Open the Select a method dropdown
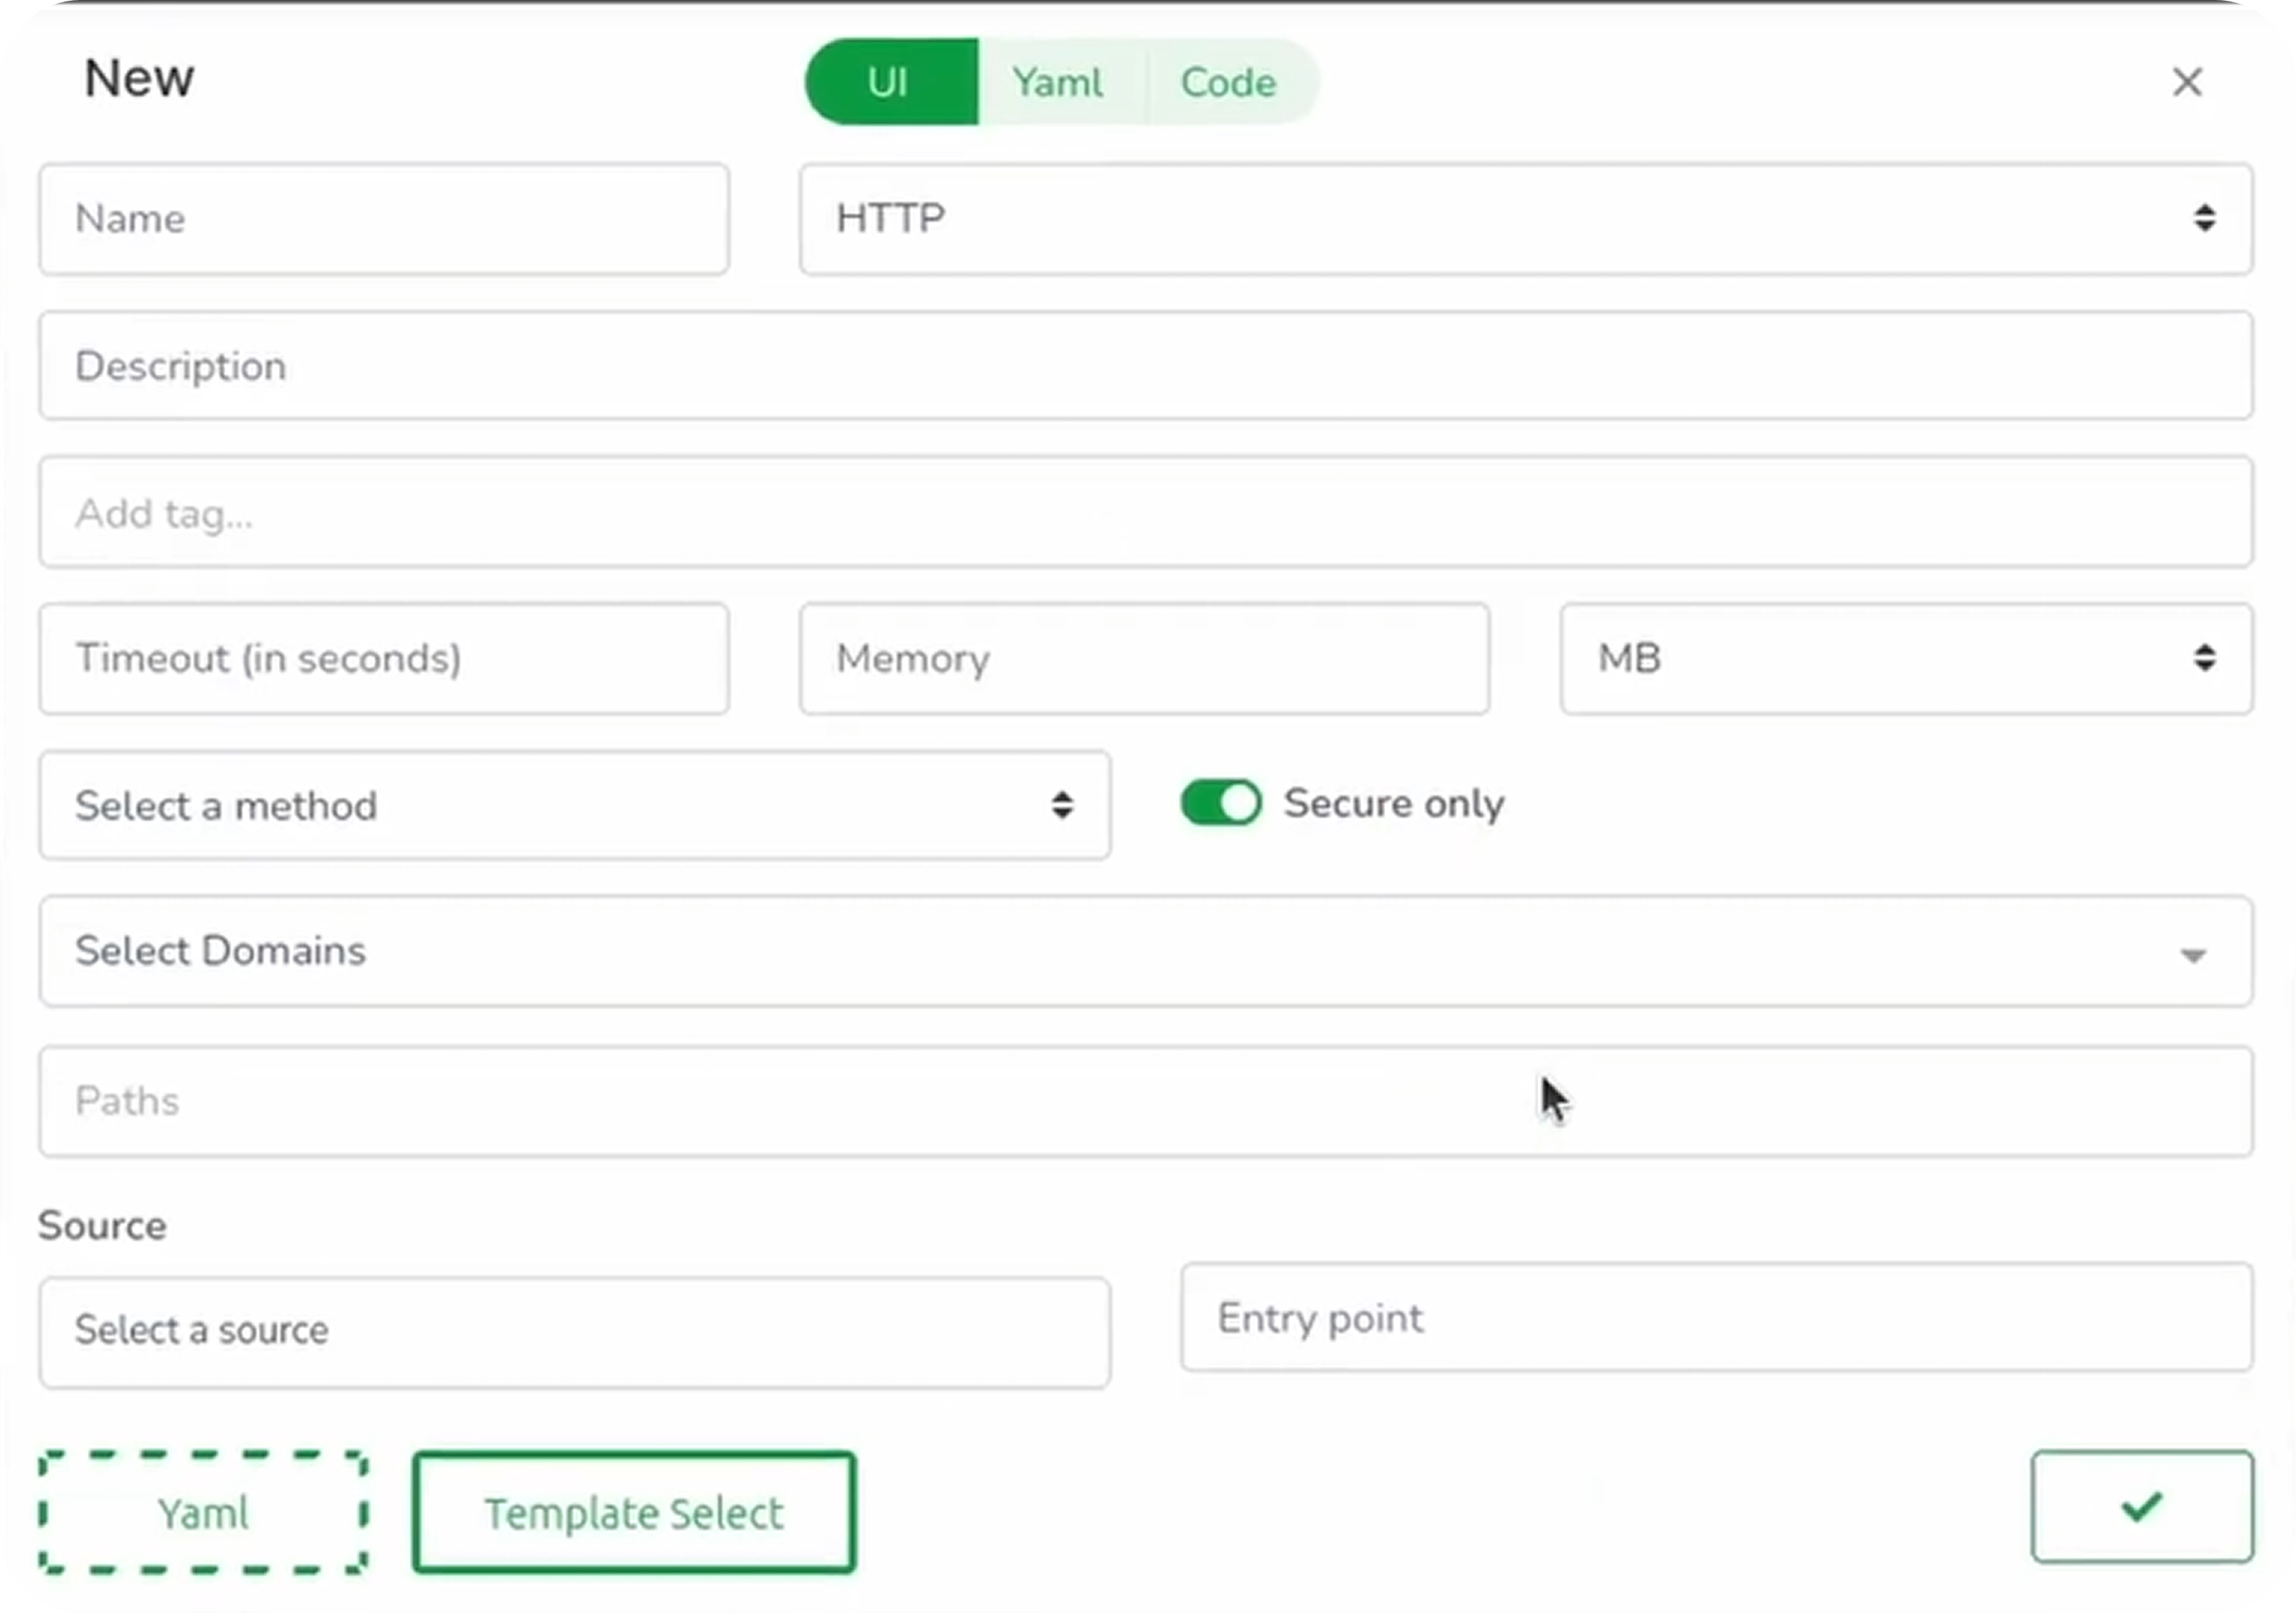Screen dimensions: 2296x1613 [x=575, y=805]
